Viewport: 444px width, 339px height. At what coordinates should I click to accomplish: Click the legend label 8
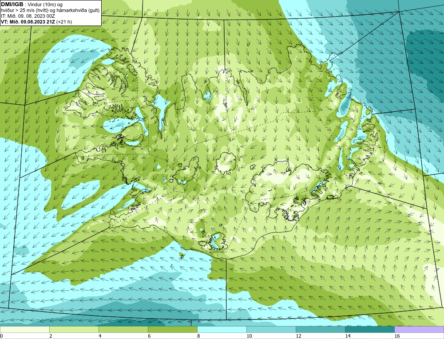[198, 336]
